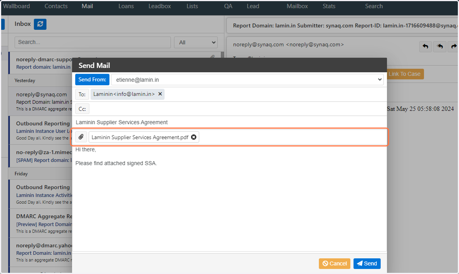Open the Lead menu

point(253,6)
